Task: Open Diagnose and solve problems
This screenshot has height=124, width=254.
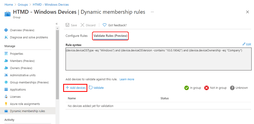Action: pos(29,37)
